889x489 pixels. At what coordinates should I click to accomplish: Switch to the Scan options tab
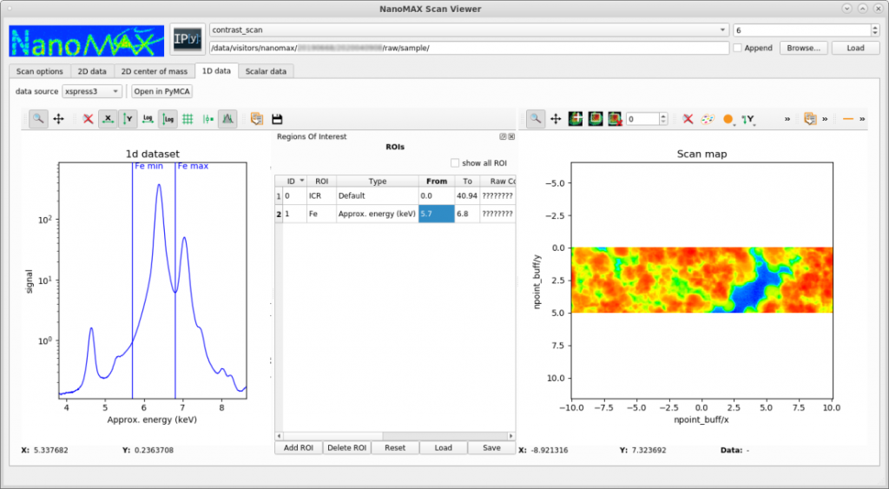40,71
